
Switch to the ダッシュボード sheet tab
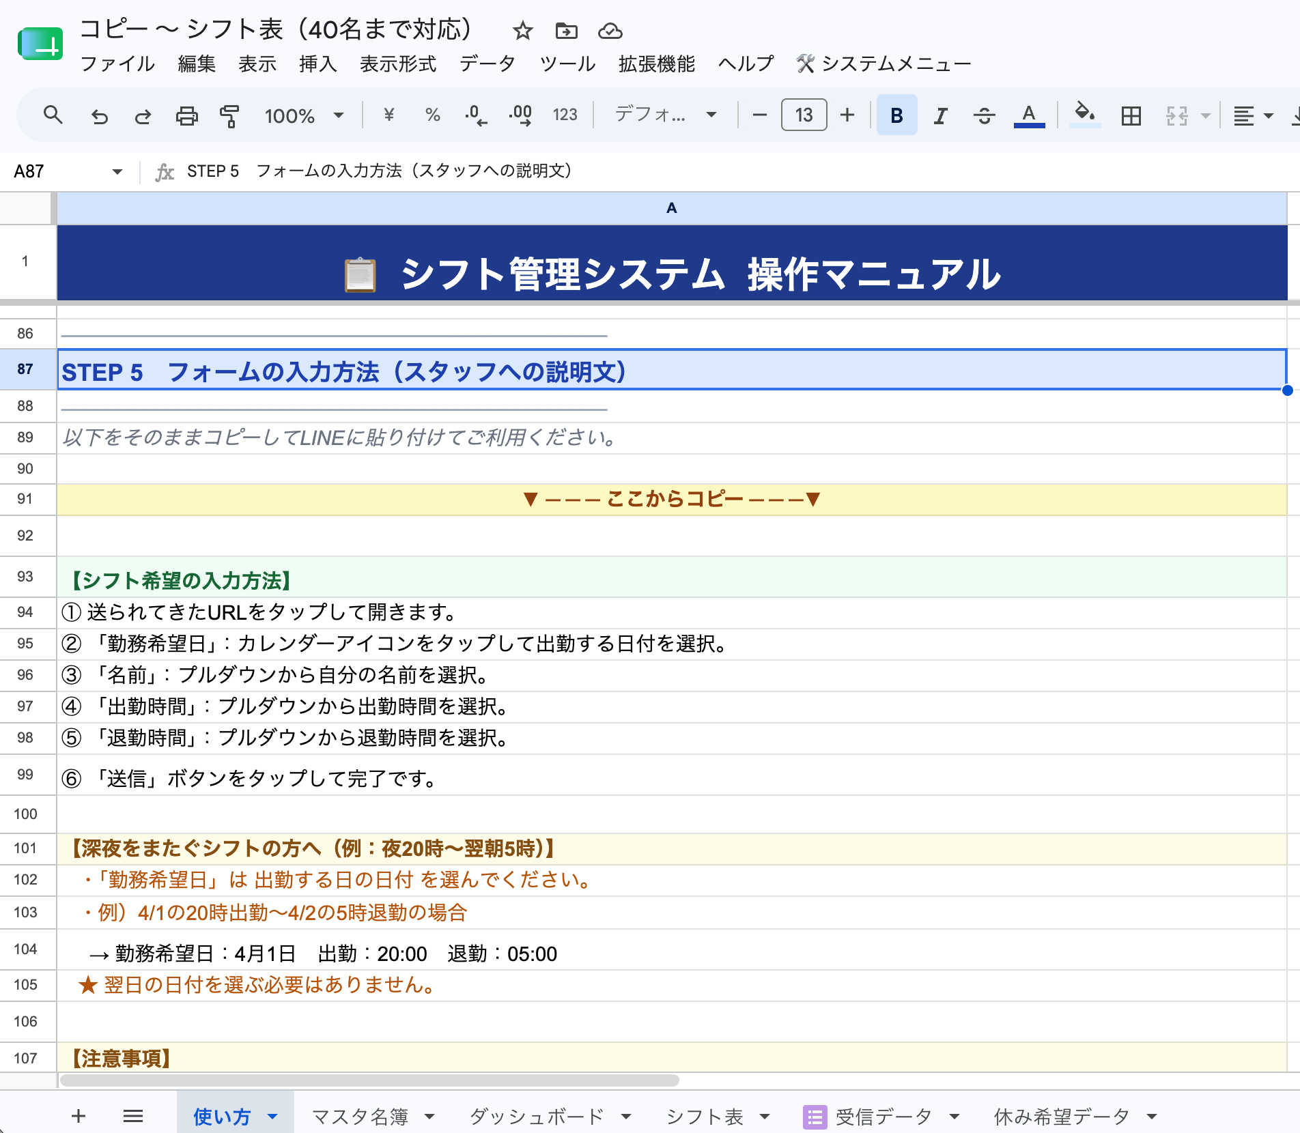click(x=537, y=1117)
